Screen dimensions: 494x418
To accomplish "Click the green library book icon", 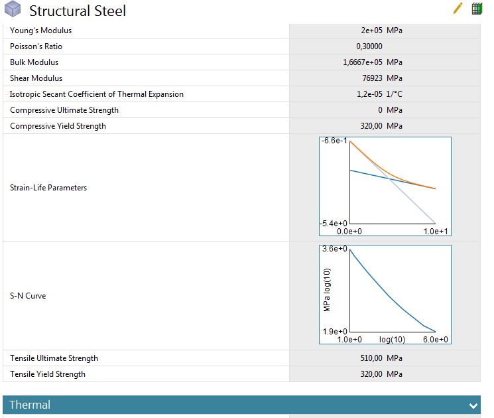I will point(476,9).
